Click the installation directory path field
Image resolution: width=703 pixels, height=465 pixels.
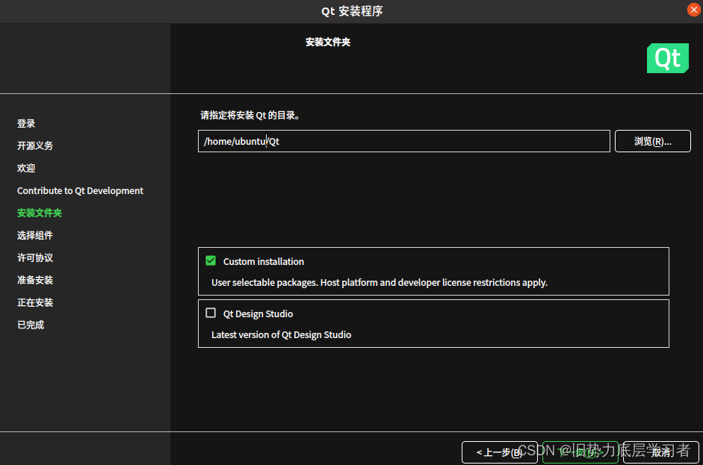(404, 141)
